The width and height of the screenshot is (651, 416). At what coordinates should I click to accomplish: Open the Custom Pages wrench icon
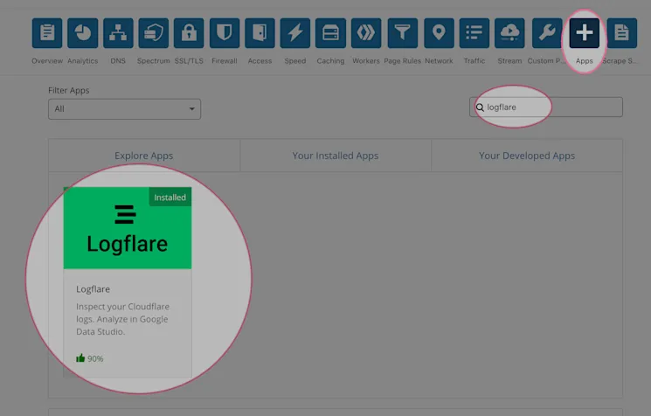(547, 33)
